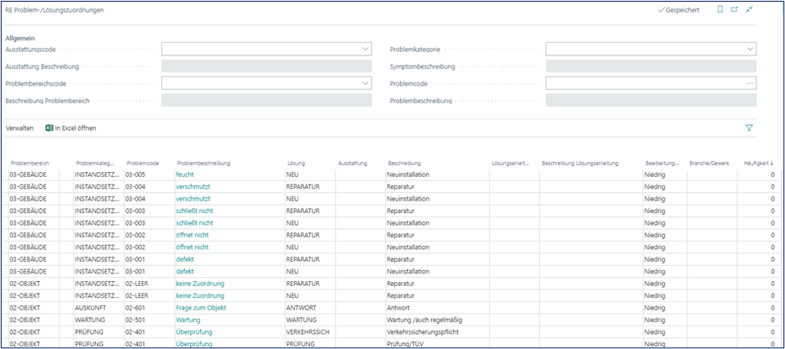This screenshot has height=349, width=785.
Task: Select the ANTWORT cell in Lösung column
Action: 302,308
